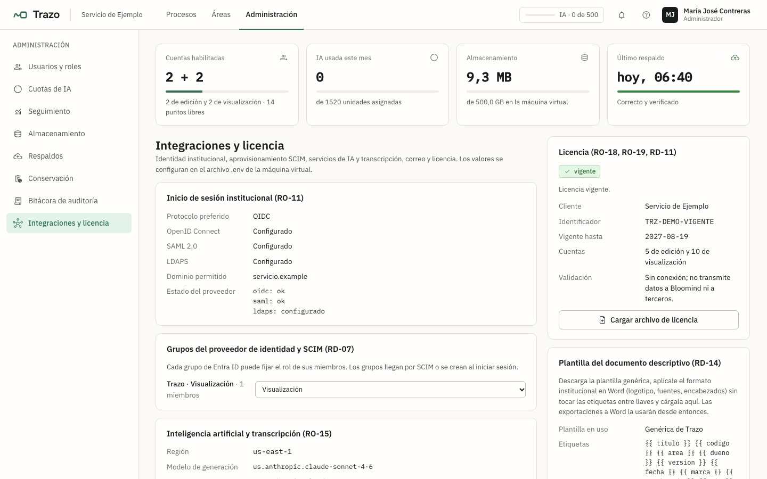This screenshot has height=479, width=767.
Task: Click the Bitácora de auditoría icon
Action: (18, 201)
